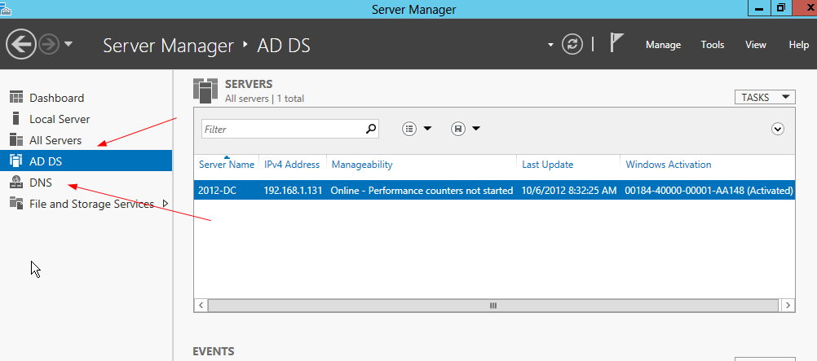Open the TASKS dropdown for Servers
The width and height of the screenshot is (817, 361).
tap(765, 98)
